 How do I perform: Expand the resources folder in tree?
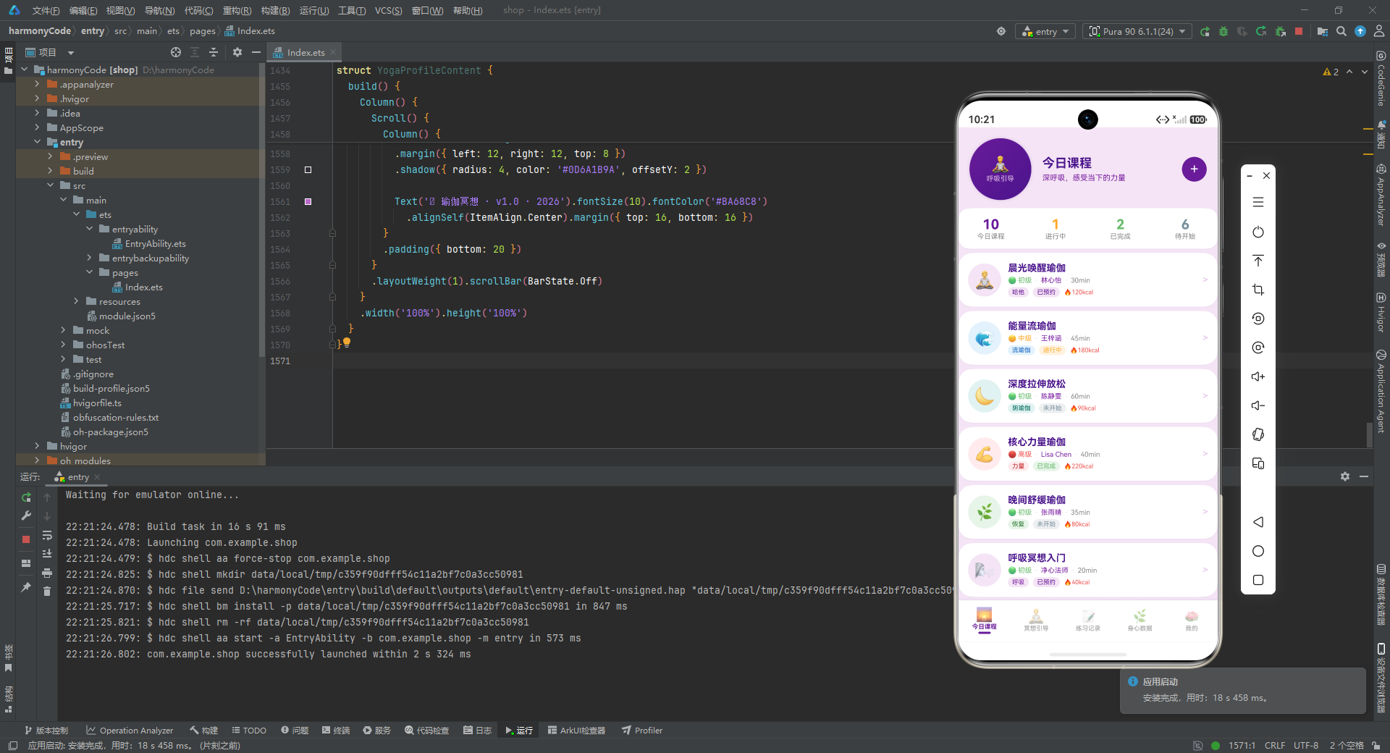(76, 301)
